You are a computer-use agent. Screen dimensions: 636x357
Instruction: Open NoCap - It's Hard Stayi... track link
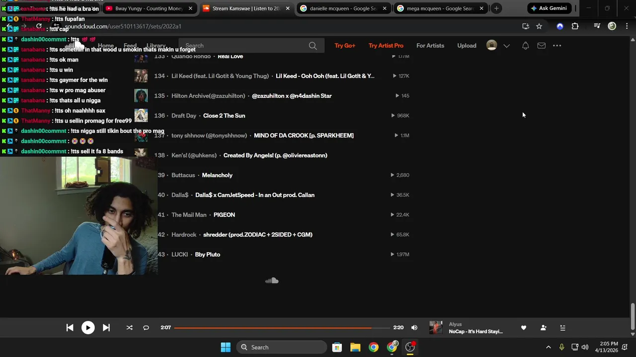point(476,332)
